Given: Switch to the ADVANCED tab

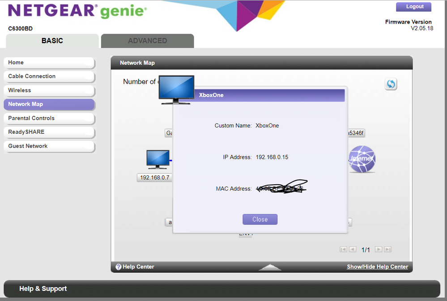Looking at the screenshot, I should click(x=147, y=41).
